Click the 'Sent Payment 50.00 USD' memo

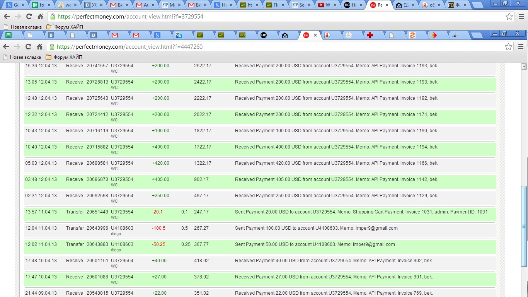point(315,244)
